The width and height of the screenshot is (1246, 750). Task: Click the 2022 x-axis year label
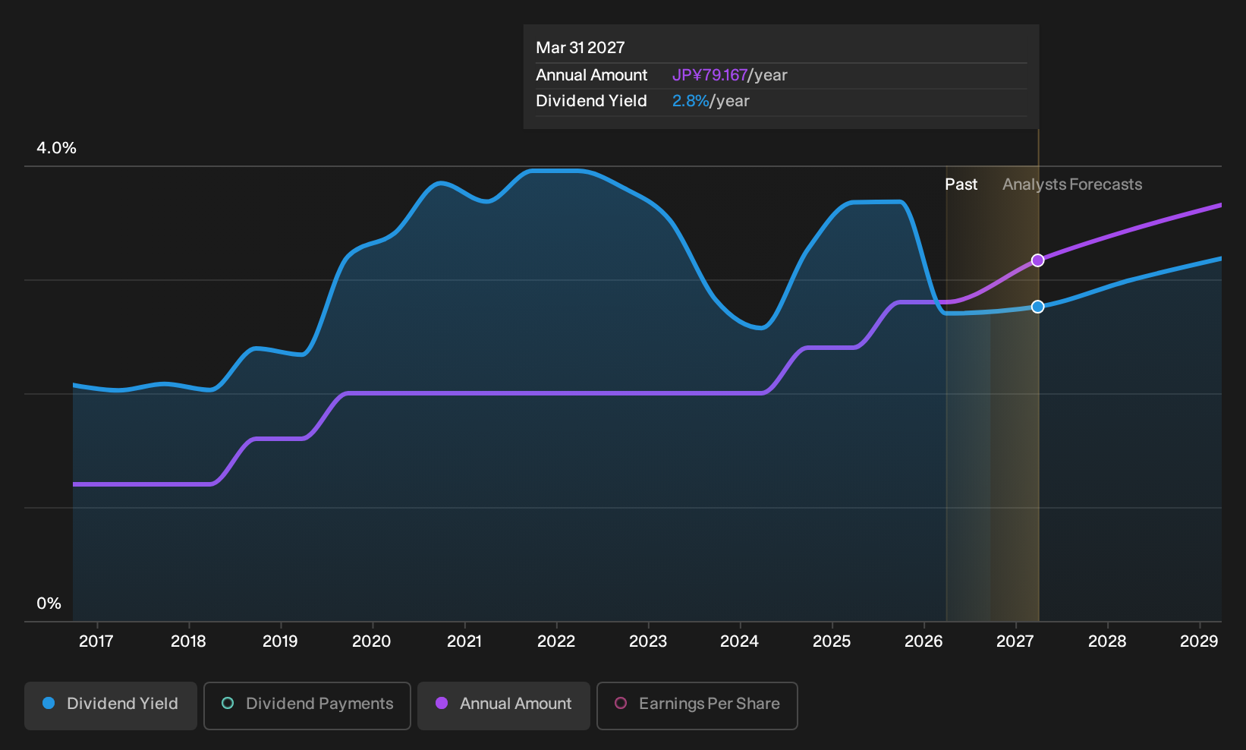(556, 641)
